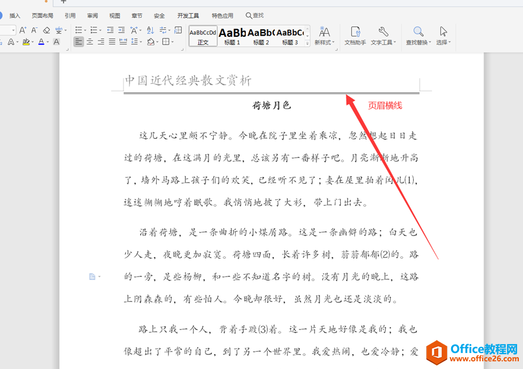523x369 pixels.
Task: Increase font size with the grow-font icon
Action: pyautogui.click(x=23, y=30)
